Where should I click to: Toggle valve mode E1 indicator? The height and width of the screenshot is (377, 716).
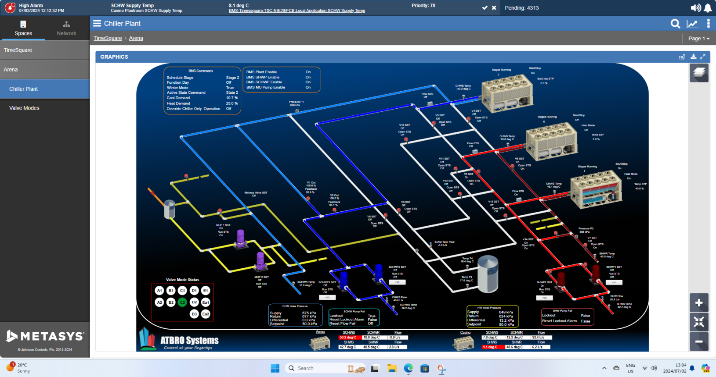tap(206, 291)
